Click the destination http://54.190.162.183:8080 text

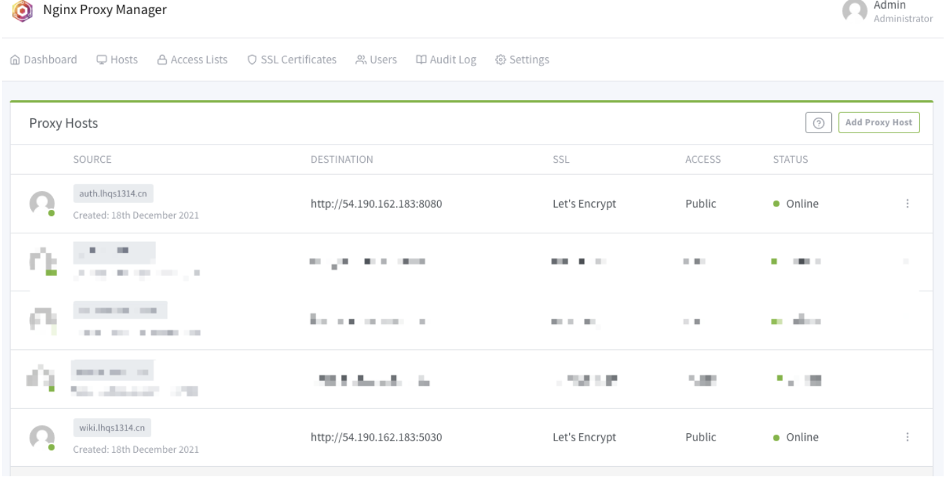coord(376,204)
